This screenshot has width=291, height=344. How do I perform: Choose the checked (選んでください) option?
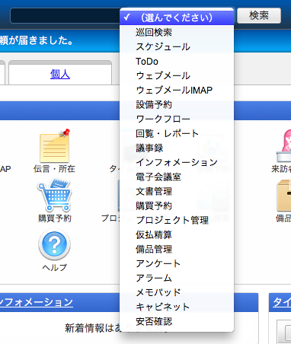point(177,18)
